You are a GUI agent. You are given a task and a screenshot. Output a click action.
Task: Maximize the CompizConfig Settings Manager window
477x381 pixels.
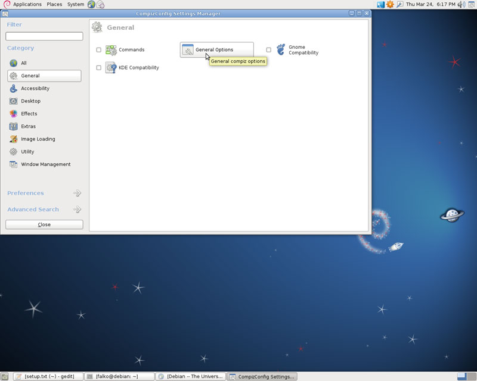click(x=360, y=13)
